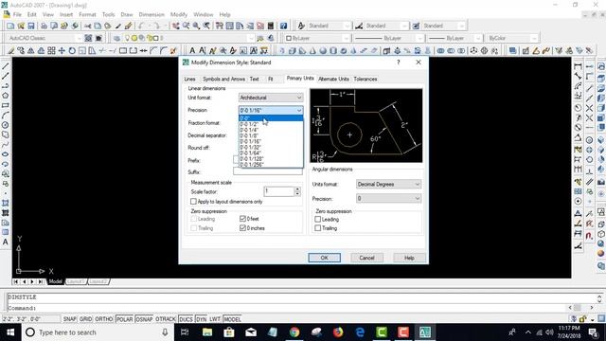Click the Suffix input field
This screenshot has width=606, height=341.
(268, 171)
